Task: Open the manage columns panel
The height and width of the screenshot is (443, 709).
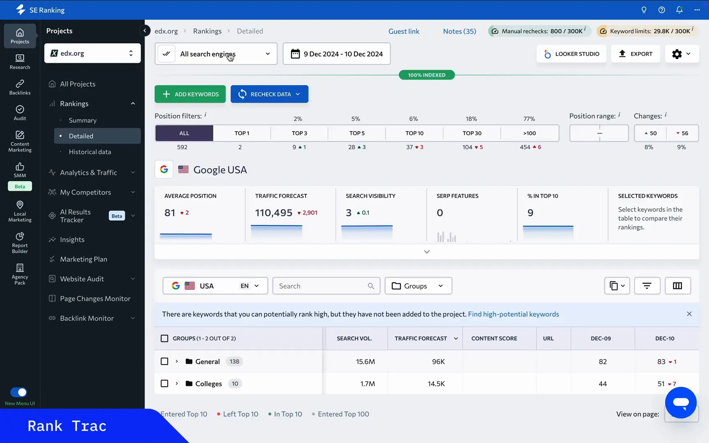Action: [x=677, y=286]
